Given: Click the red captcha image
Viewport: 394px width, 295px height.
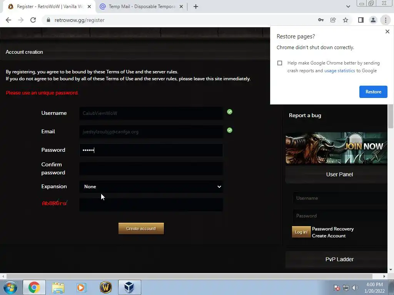Looking at the screenshot, I should point(55,203).
